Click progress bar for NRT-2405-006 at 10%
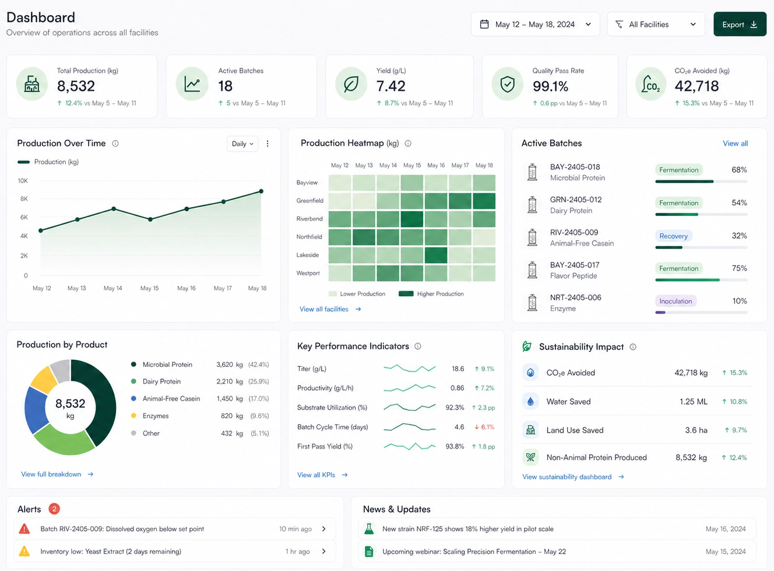Viewport: 774px width, 571px height. click(x=701, y=313)
